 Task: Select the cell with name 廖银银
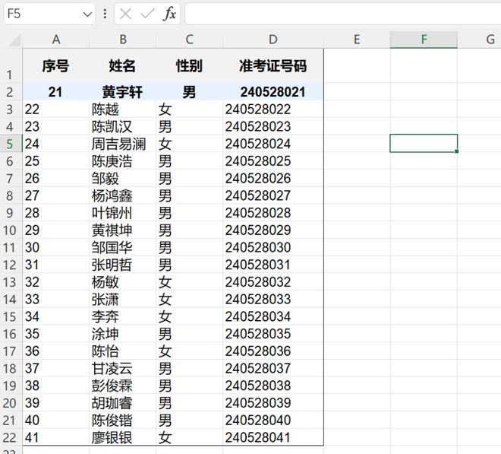[x=123, y=437]
